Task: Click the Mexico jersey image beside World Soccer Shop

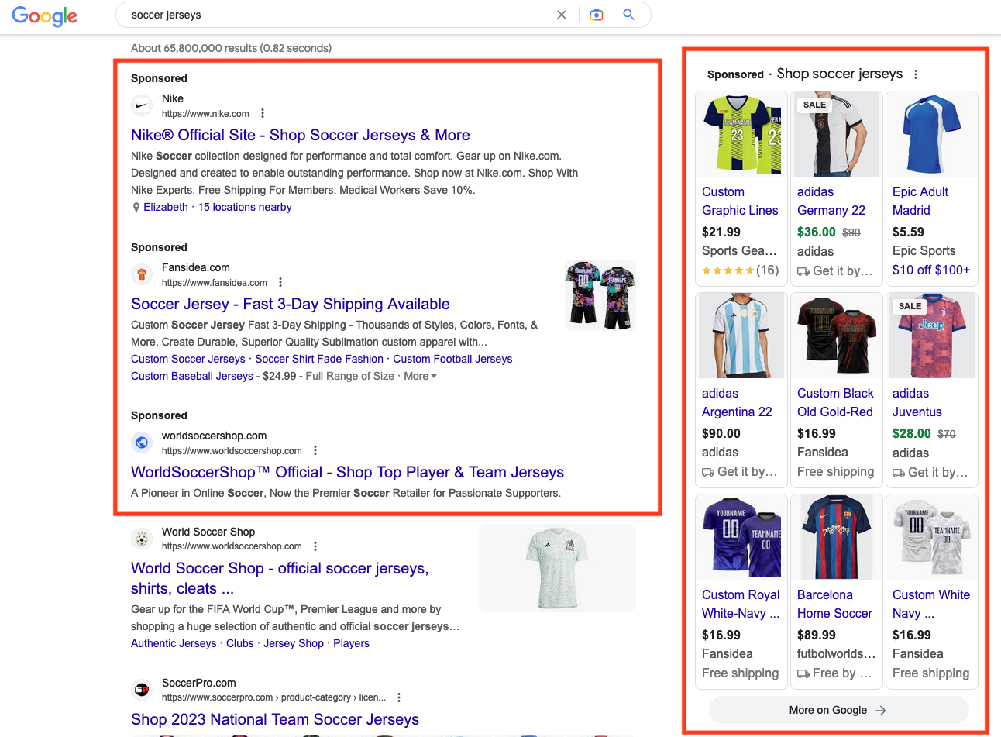Action: tap(556, 567)
